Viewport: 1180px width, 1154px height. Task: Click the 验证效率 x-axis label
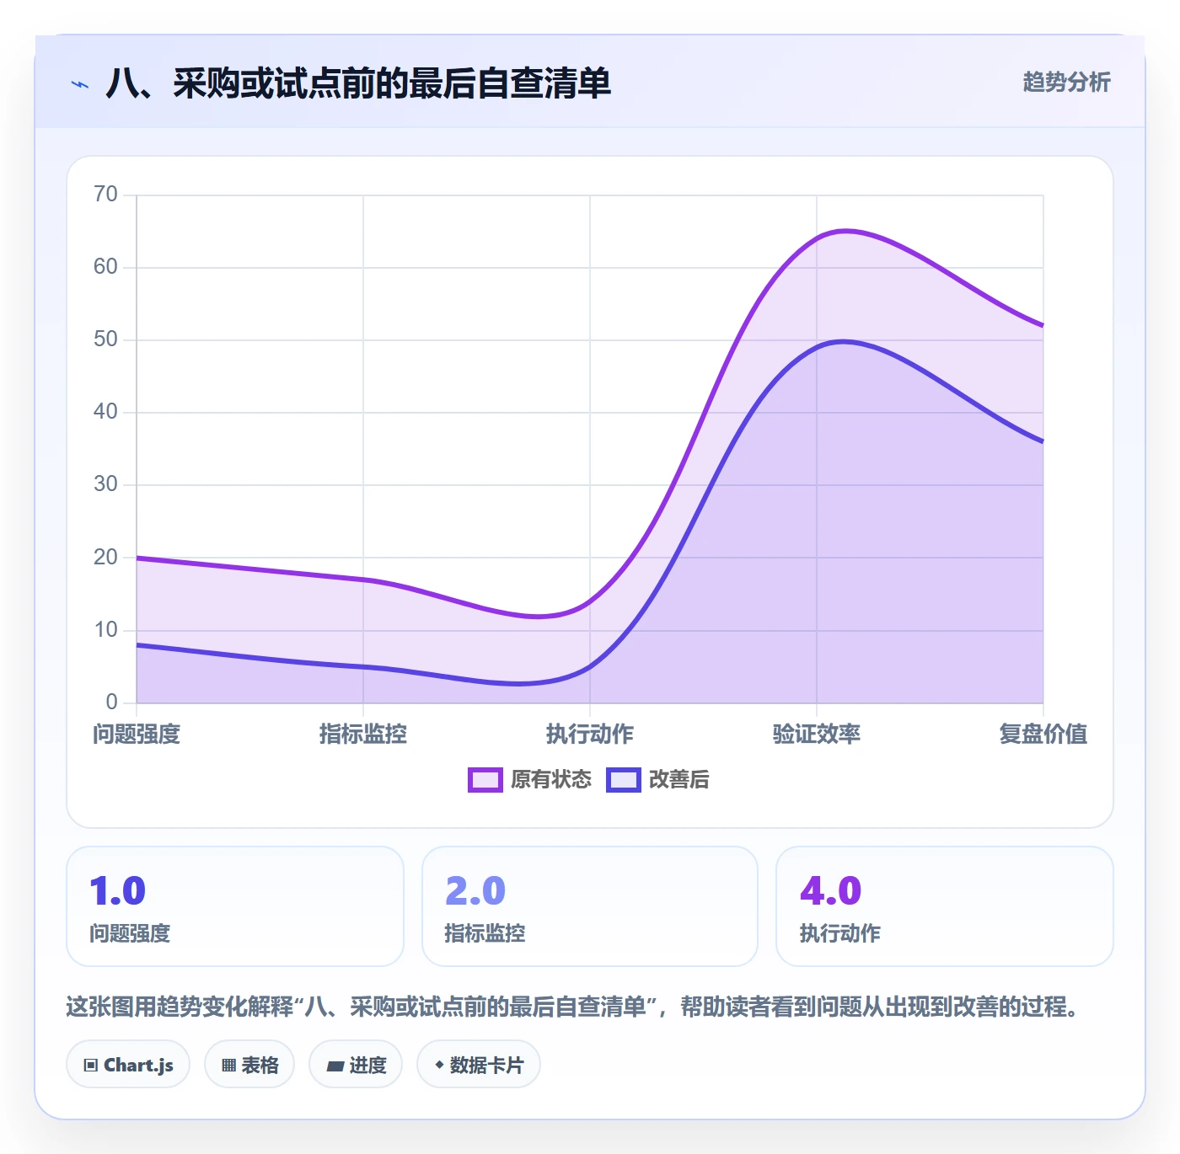coord(817,735)
